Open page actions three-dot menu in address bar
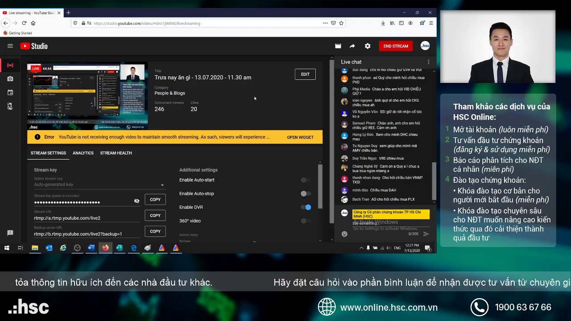Image resolution: width=571 pixels, height=321 pixels. pyautogui.click(x=325, y=23)
